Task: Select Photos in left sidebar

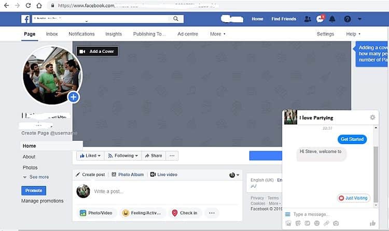Action: 30,167
